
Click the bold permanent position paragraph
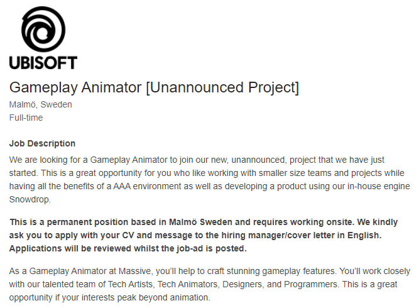(204, 235)
